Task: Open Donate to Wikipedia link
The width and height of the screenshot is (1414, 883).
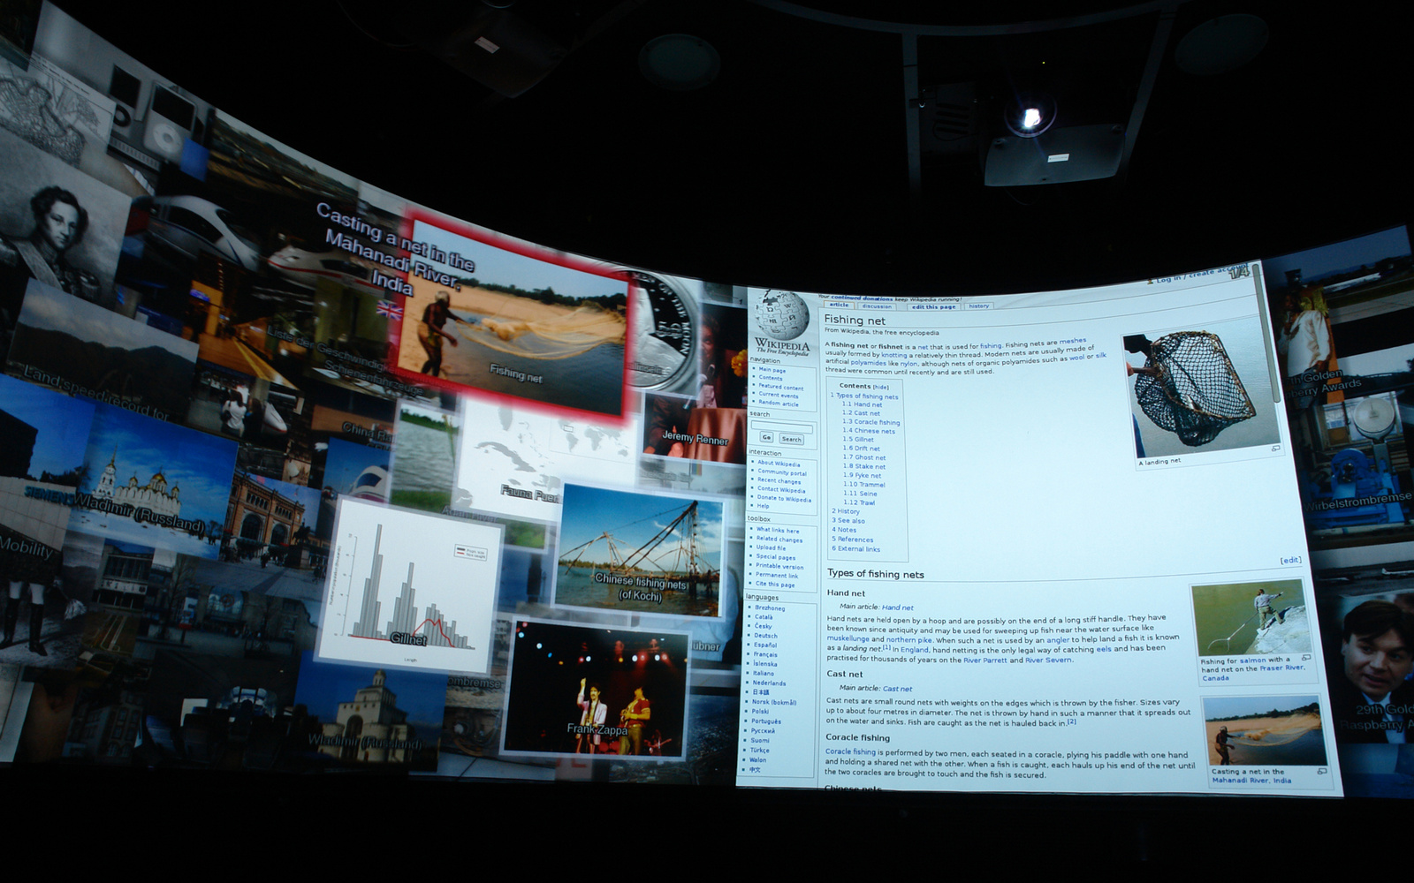Action: [783, 499]
